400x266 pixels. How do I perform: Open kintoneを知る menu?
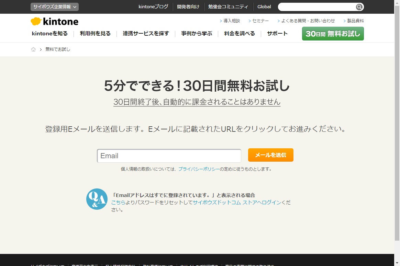coord(50,34)
